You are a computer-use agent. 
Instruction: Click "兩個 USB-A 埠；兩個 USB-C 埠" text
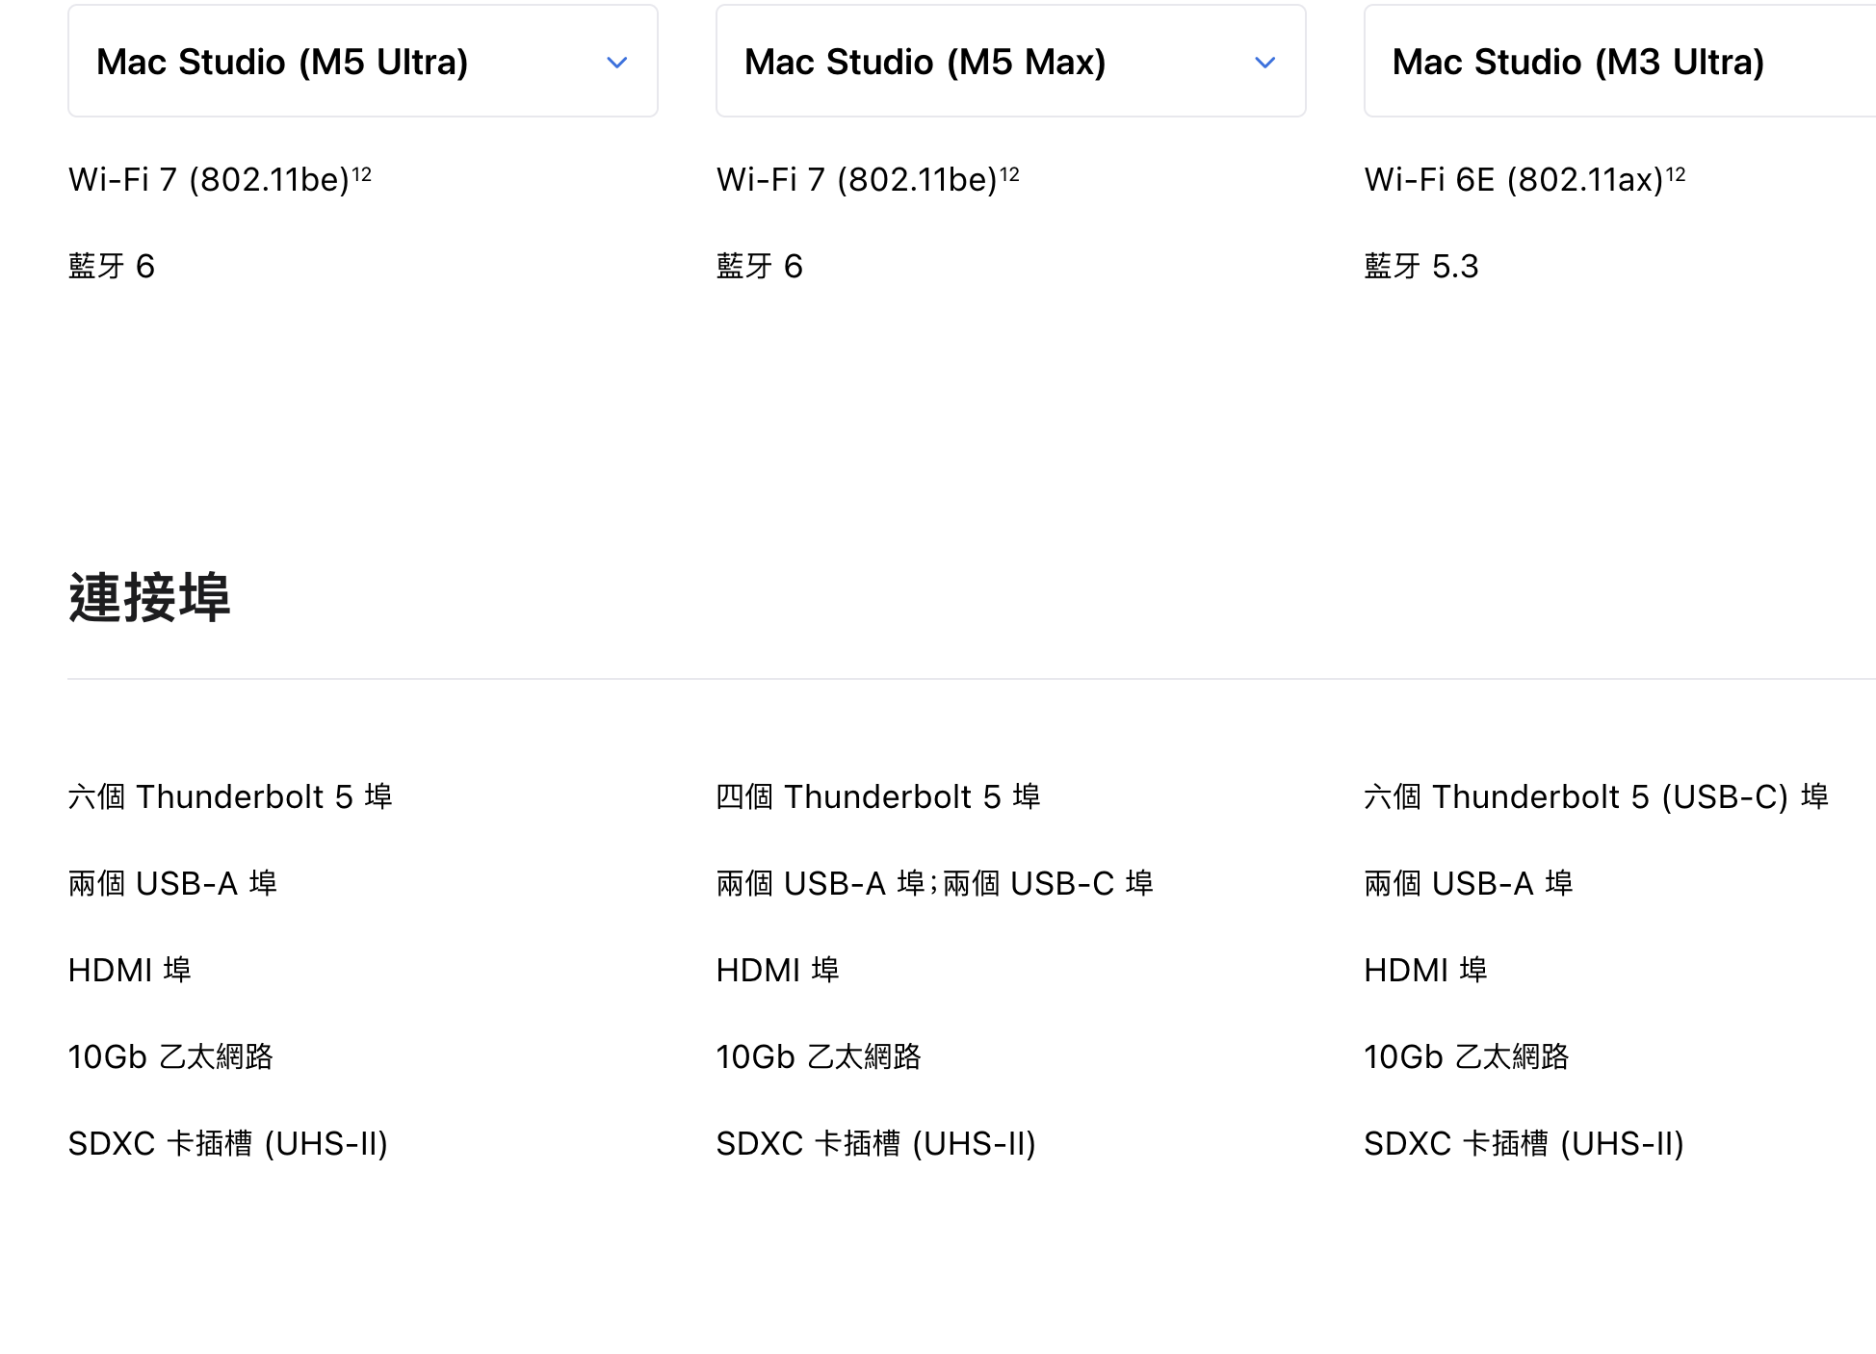point(935,883)
